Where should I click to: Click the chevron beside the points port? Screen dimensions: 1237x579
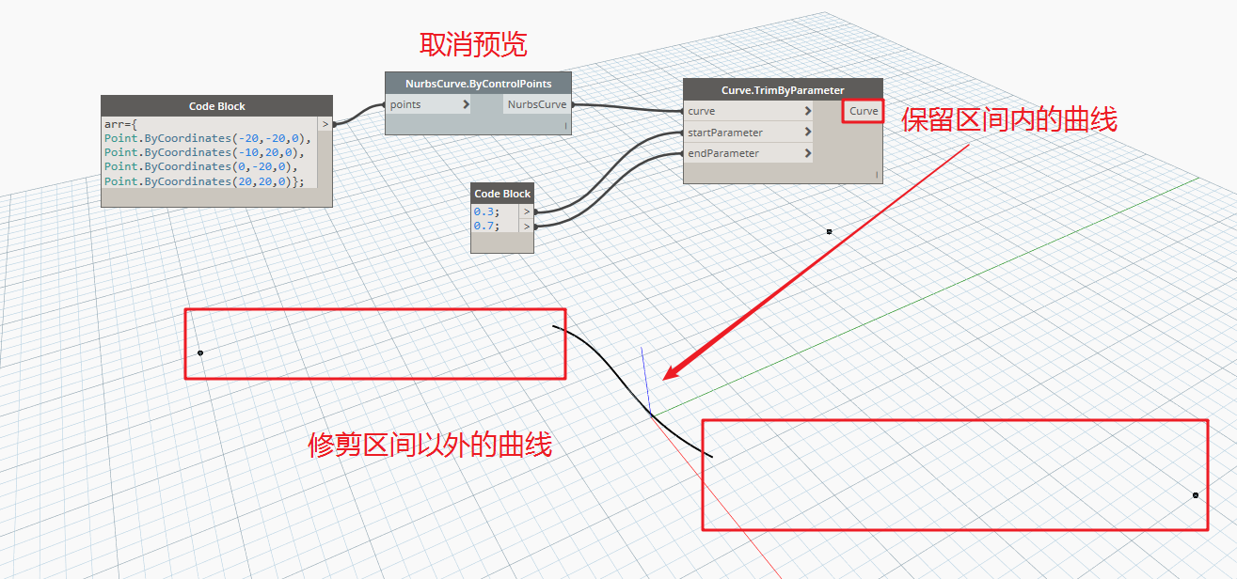[x=466, y=104]
